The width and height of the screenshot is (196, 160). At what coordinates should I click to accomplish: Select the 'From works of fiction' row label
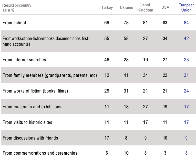coord(35,91)
